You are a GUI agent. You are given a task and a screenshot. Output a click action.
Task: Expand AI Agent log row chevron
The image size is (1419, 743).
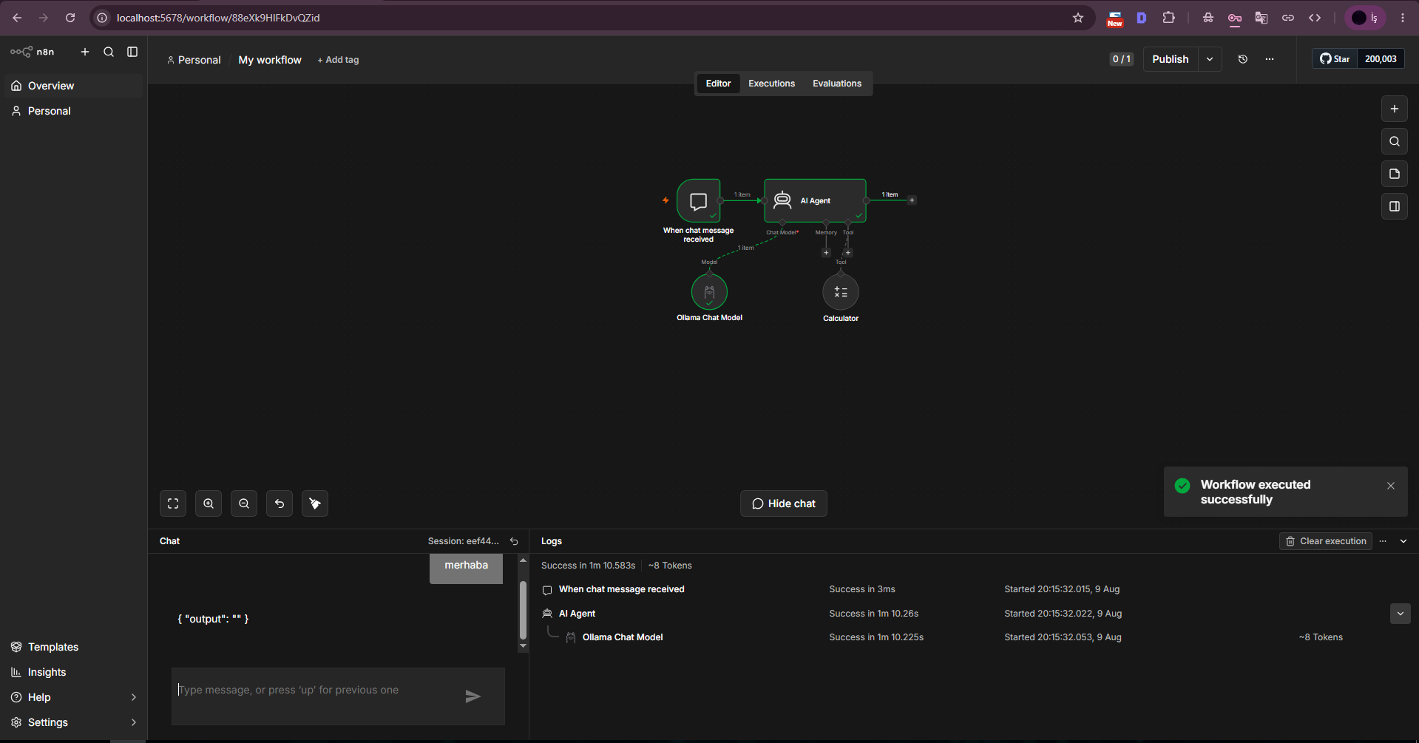1401,614
